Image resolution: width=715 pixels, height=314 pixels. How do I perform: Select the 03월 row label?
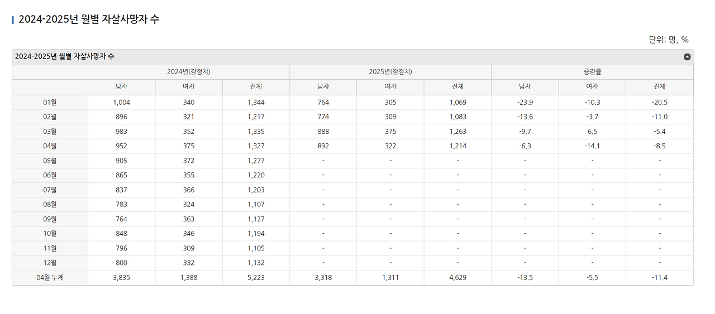pos(50,132)
